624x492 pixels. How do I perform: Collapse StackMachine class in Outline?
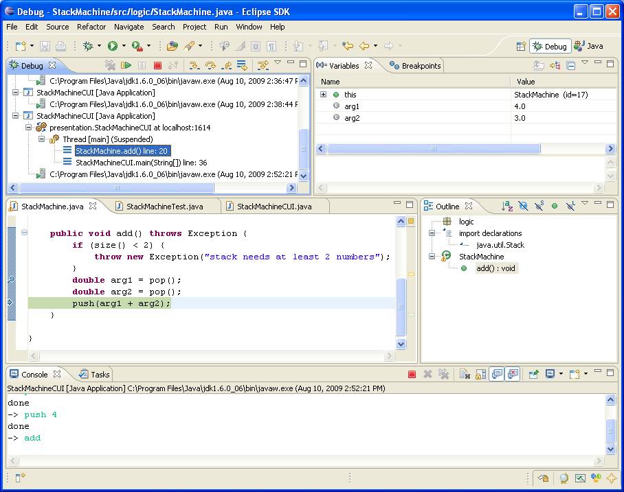pos(432,257)
